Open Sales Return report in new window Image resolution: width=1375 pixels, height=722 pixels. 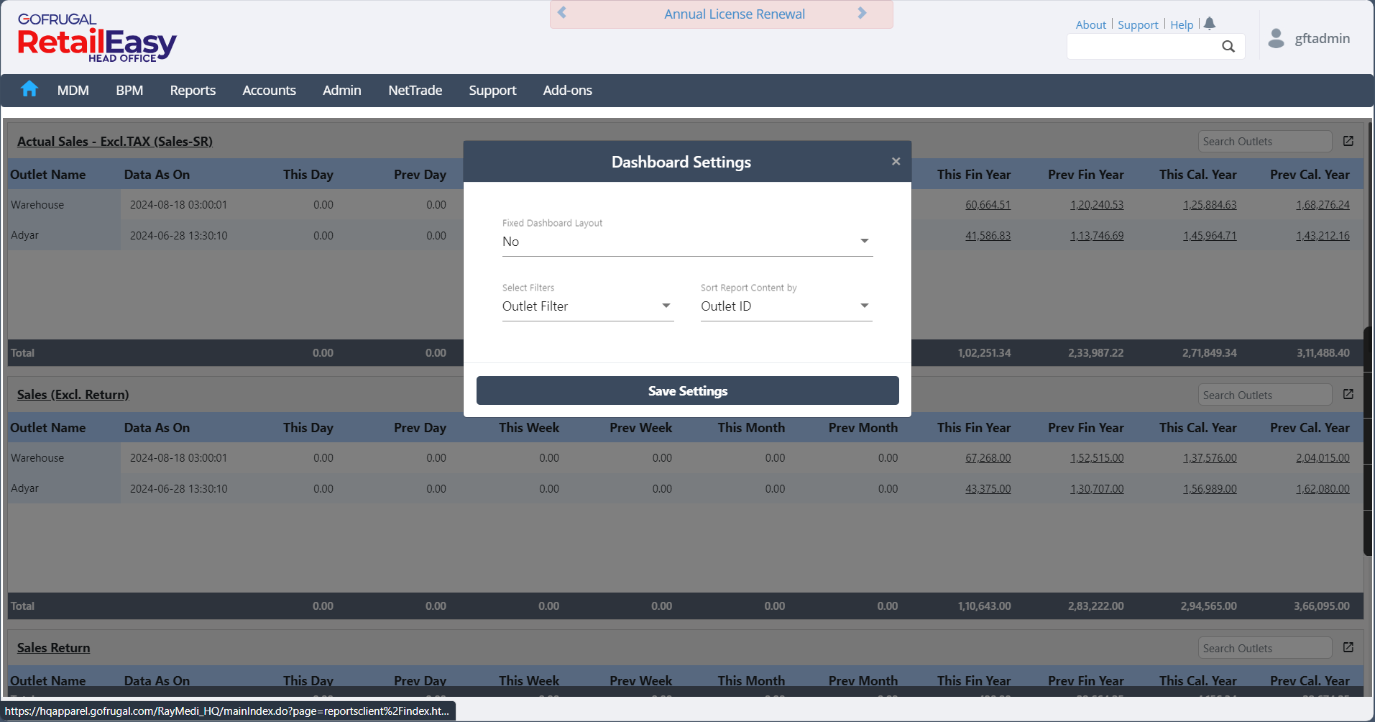1348,647
